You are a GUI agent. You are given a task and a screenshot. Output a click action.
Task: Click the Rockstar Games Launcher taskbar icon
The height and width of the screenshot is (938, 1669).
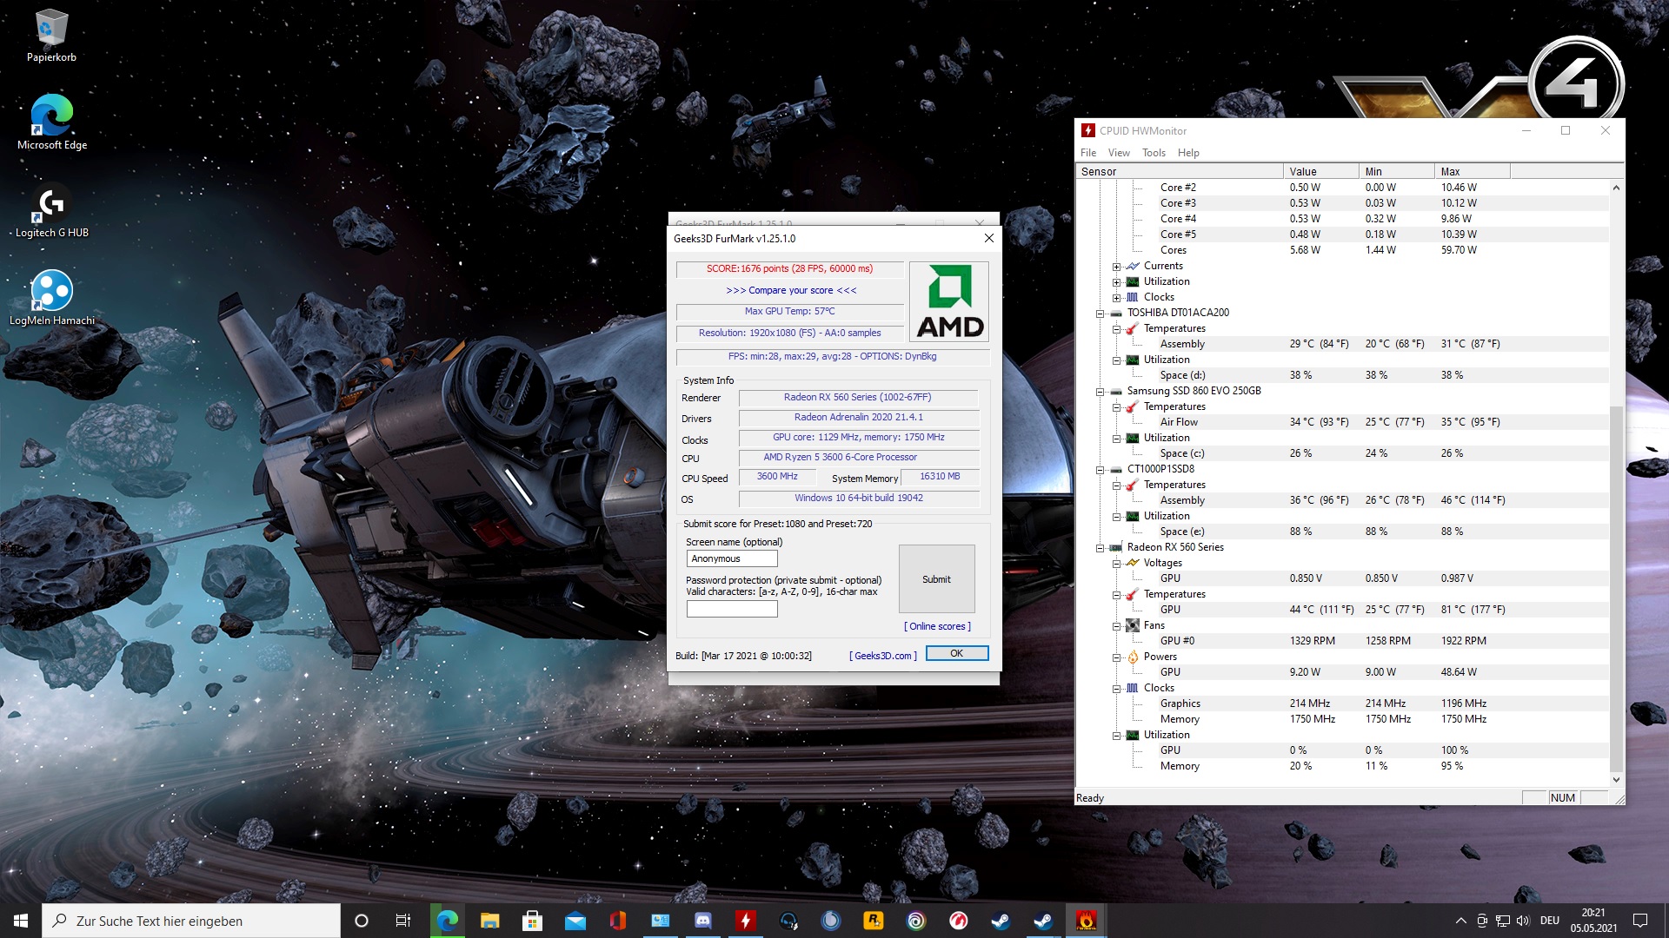coord(873,921)
